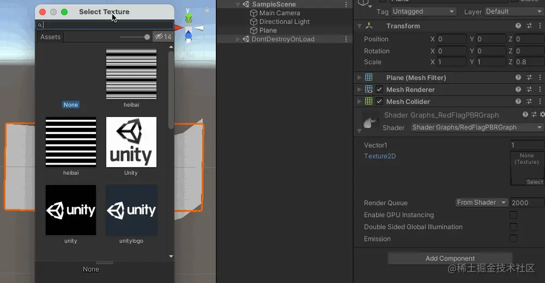Click the Directional Light cube icon
The width and height of the screenshot is (545, 283).
tap(254, 22)
